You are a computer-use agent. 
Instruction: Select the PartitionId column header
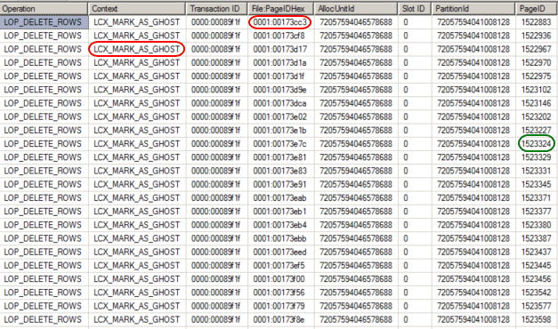pos(473,9)
